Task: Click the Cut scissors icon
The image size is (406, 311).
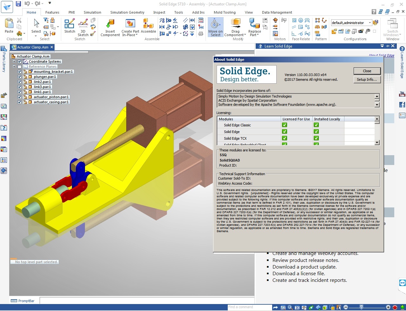Action: [x=19, y=20]
